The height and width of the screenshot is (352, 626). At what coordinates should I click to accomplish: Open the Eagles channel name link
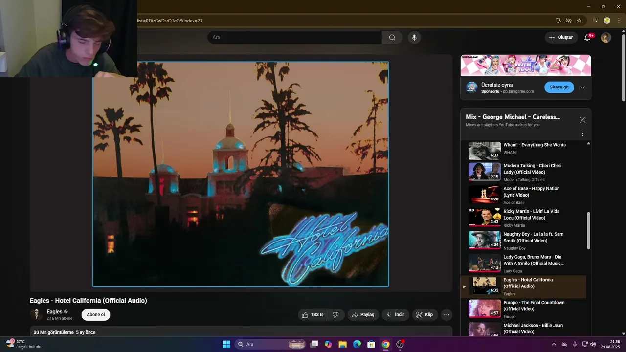click(54, 312)
